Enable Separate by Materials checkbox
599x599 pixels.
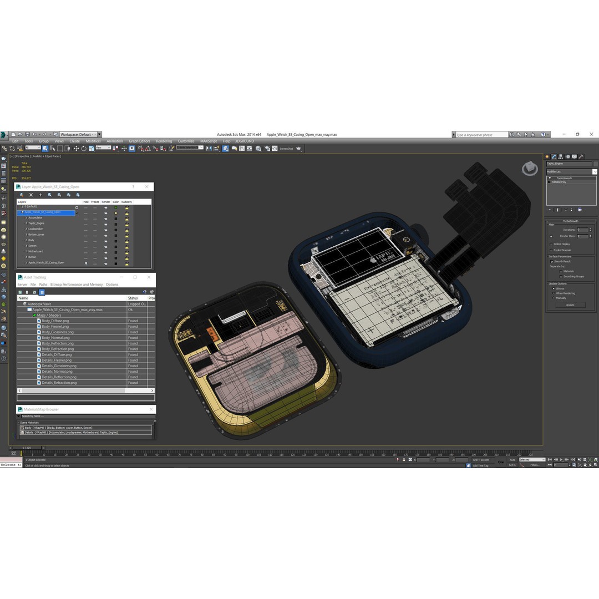pos(561,271)
